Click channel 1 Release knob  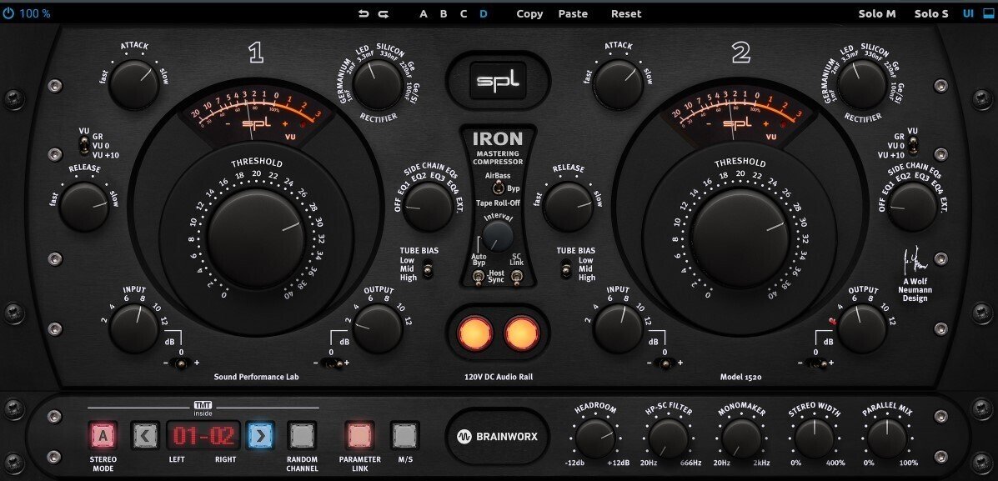point(84,207)
